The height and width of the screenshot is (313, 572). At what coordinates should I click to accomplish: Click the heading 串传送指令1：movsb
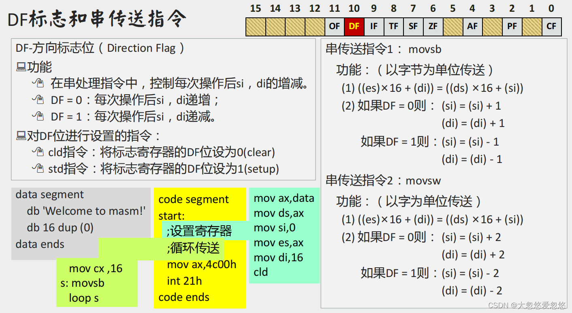click(x=384, y=49)
